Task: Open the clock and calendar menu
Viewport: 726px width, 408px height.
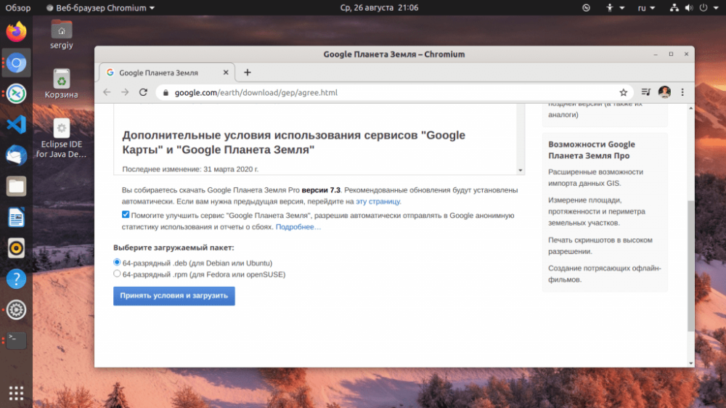Action: (x=379, y=8)
